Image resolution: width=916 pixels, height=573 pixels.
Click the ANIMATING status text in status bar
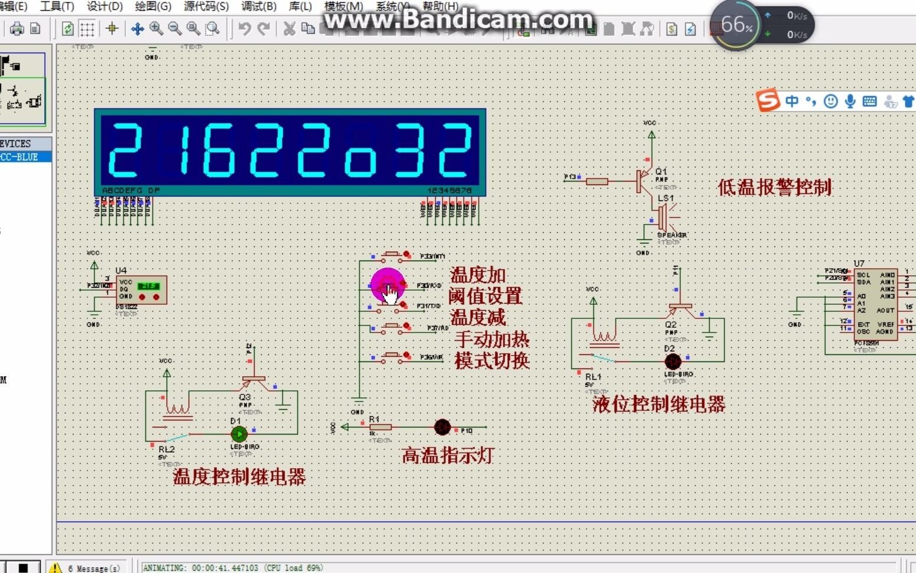coord(233,568)
